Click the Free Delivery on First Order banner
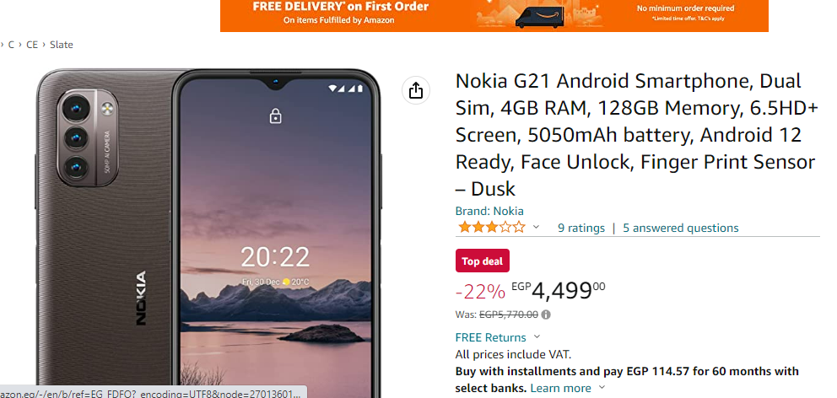Screen dimensions: 837x398 494,15
